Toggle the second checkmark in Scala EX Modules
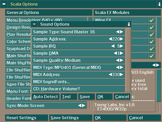This screenshot has width=162, height=122. [x=152, y=27]
